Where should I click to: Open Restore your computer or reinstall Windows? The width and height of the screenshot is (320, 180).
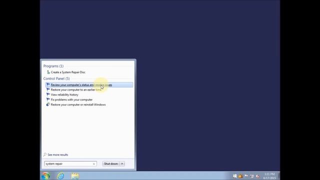[x=78, y=104]
